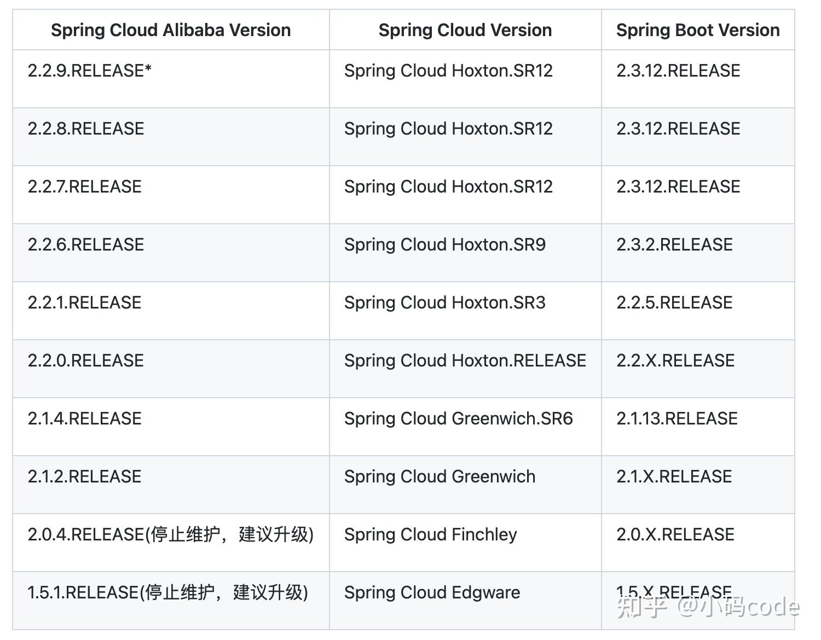Click the Spring Cloud Hoxton.RELEASE cell
Image resolution: width=821 pixels, height=640 pixels.
[465, 360]
